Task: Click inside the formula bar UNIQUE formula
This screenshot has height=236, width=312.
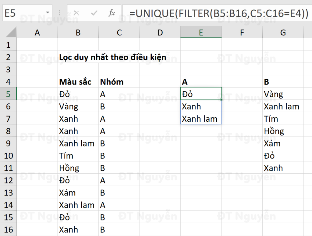Action: coord(218,13)
